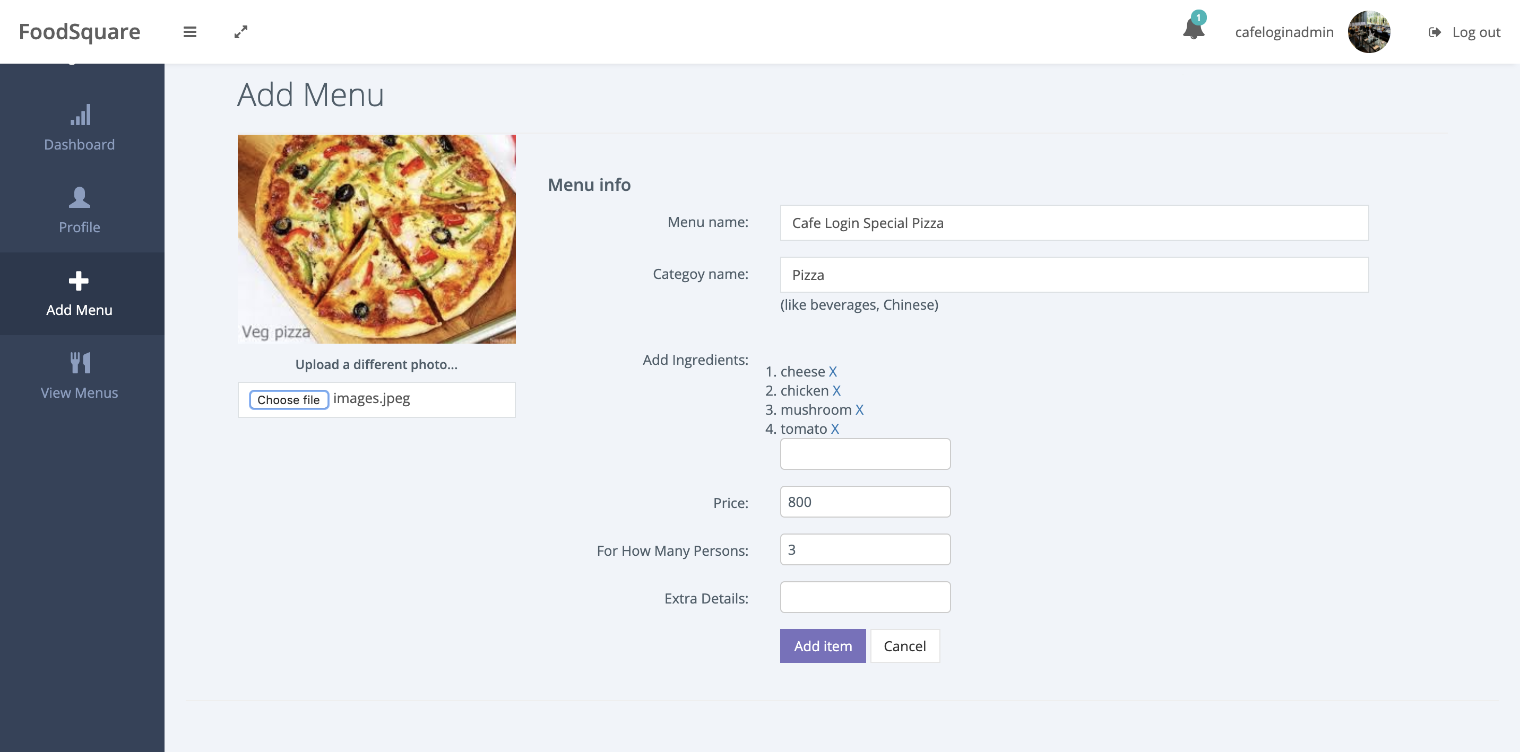This screenshot has width=1520, height=752.
Task: Click the 'Upload a different photo...' text
Action: pos(376,364)
